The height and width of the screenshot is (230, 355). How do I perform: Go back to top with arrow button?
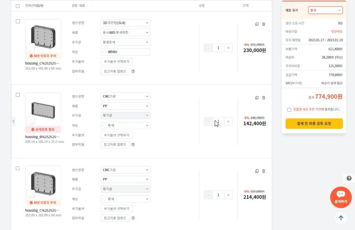tap(341, 218)
